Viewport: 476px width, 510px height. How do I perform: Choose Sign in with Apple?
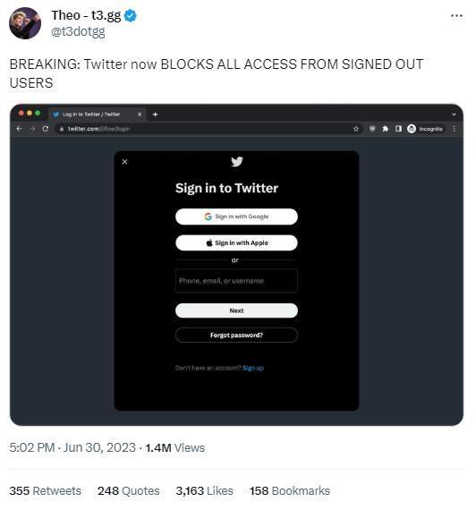[236, 242]
